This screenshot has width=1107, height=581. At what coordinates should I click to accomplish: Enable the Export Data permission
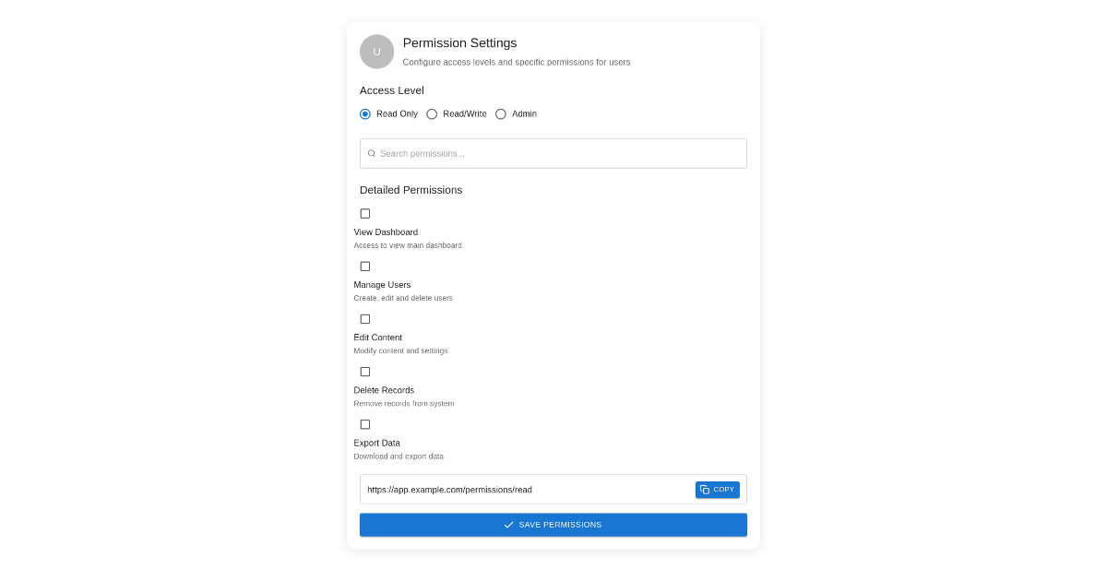365,424
